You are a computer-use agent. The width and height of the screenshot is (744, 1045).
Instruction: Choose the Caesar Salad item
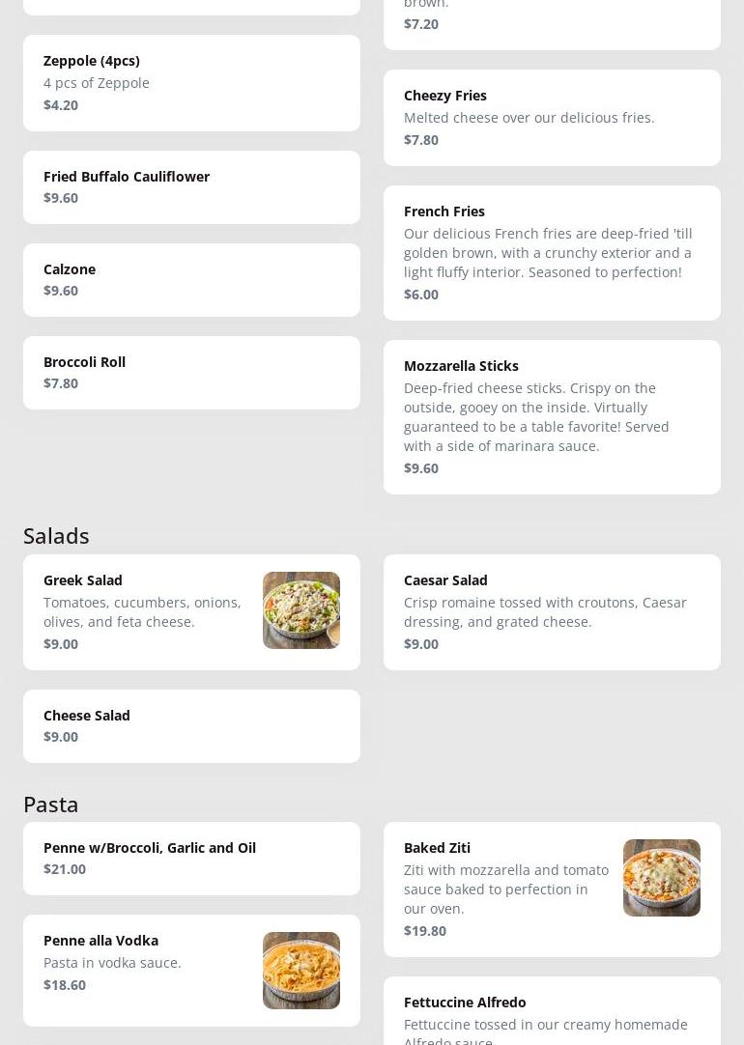click(x=552, y=612)
